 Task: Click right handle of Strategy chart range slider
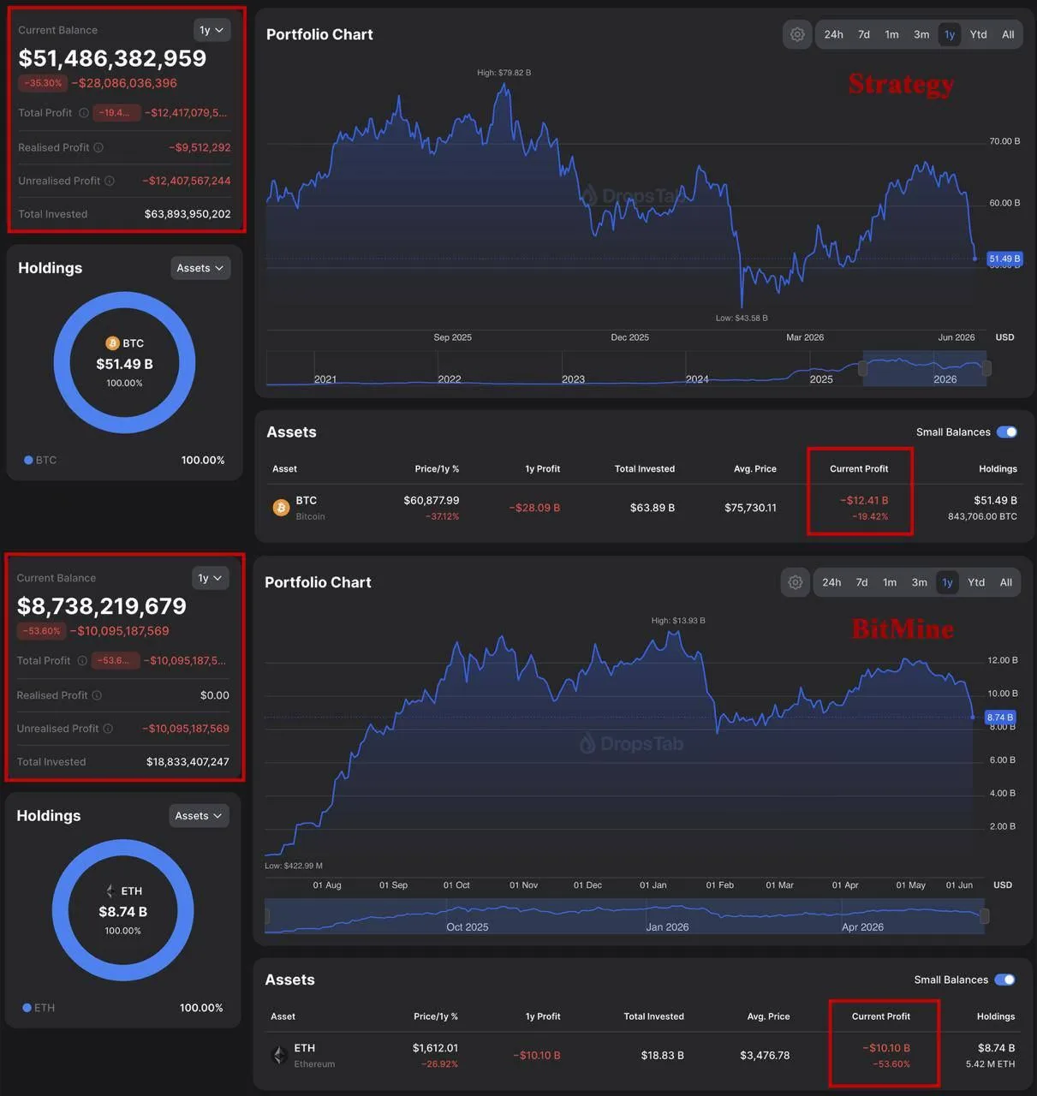click(x=986, y=368)
